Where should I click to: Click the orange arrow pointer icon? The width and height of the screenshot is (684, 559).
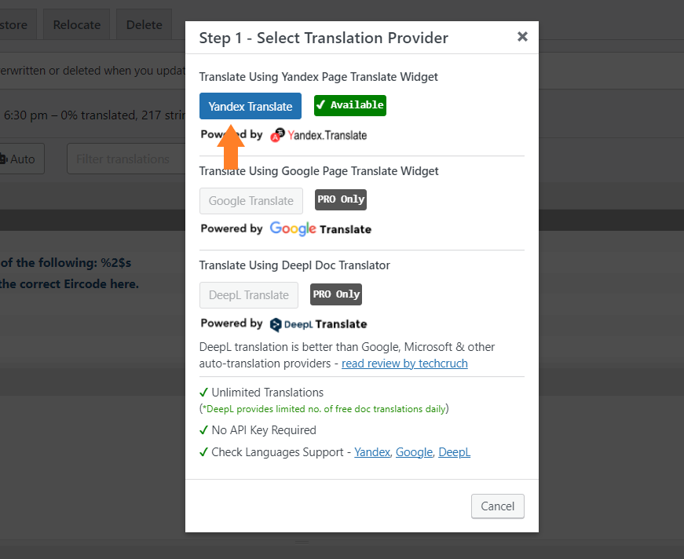coord(231,147)
